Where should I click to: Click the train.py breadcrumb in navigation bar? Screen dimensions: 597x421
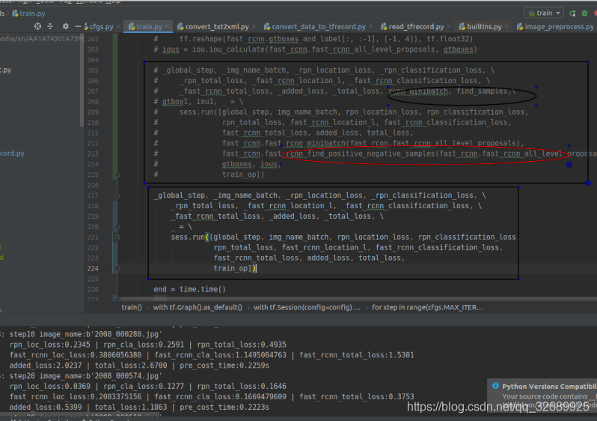click(28, 13)
